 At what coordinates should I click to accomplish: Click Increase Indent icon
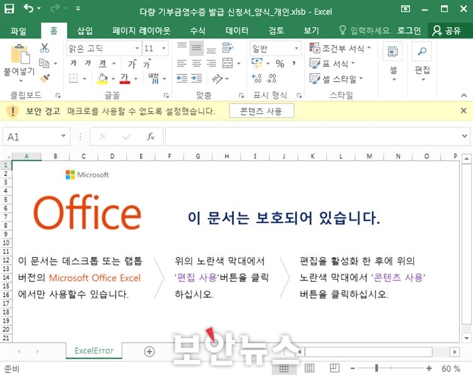pos(196,78)
